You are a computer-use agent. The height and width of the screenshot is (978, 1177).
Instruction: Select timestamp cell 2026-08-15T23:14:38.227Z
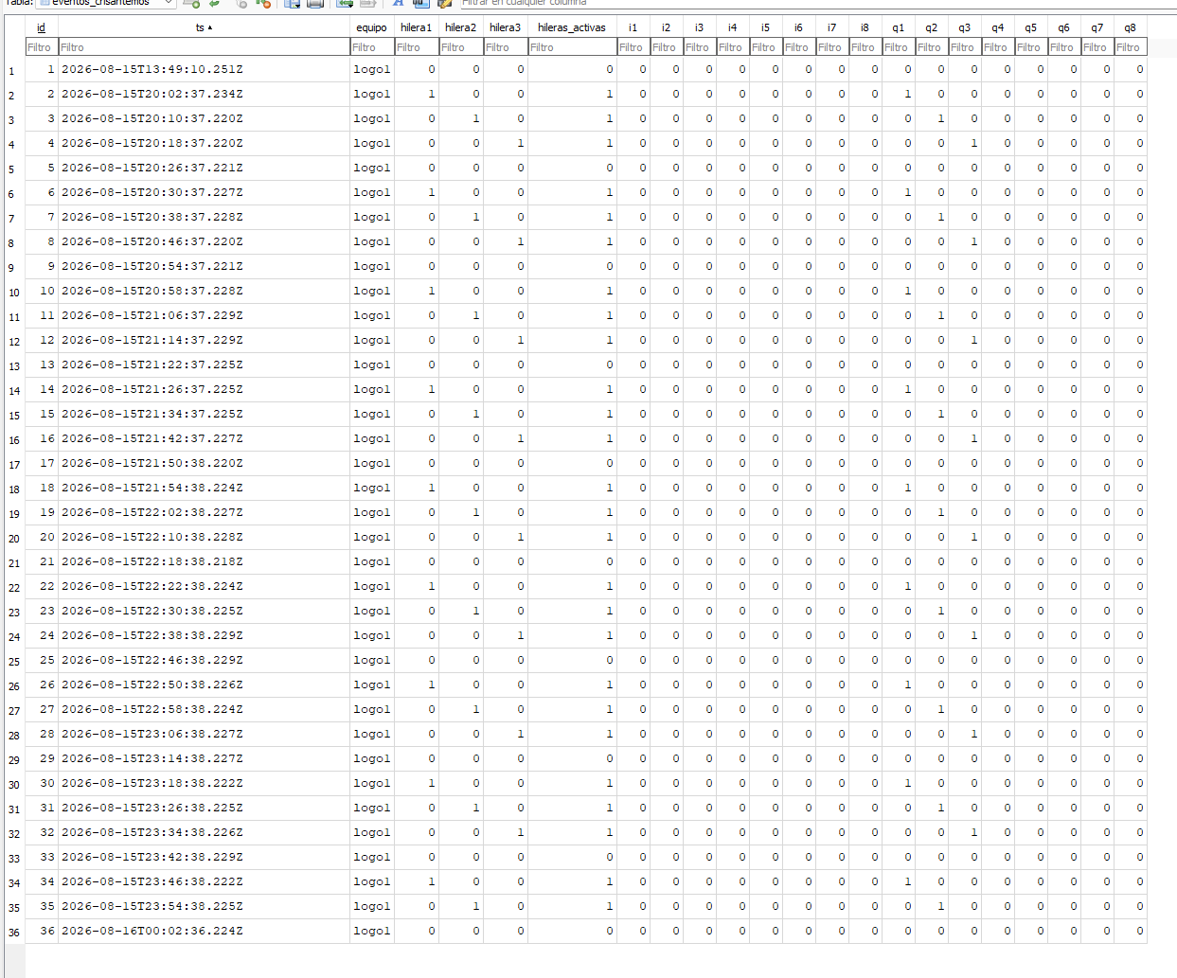[204, 758]
